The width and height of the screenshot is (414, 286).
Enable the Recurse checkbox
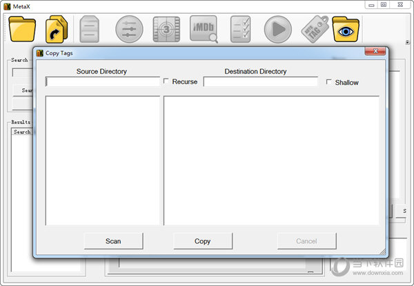coord(166,81)
